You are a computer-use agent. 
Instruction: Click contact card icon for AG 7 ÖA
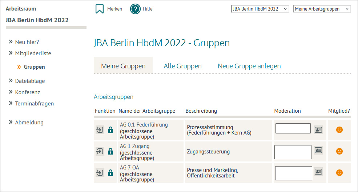click(x=318, y=171)
